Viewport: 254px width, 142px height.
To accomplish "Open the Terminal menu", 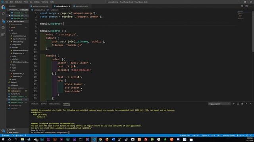I will point(45,2).
